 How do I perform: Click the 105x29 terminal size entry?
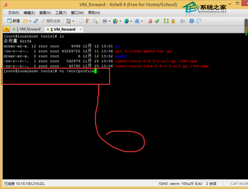(187, 184)
